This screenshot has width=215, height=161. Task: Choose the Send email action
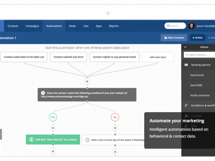click(197, 75)
